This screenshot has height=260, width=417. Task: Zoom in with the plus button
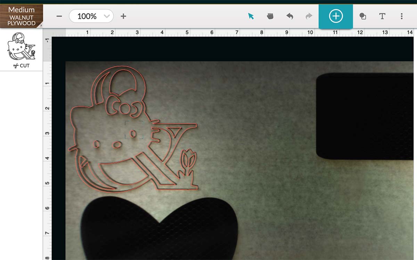tap(123, 16)
